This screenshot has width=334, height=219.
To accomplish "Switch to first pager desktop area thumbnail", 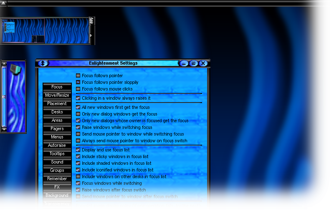I will click(x=23, y=31).
